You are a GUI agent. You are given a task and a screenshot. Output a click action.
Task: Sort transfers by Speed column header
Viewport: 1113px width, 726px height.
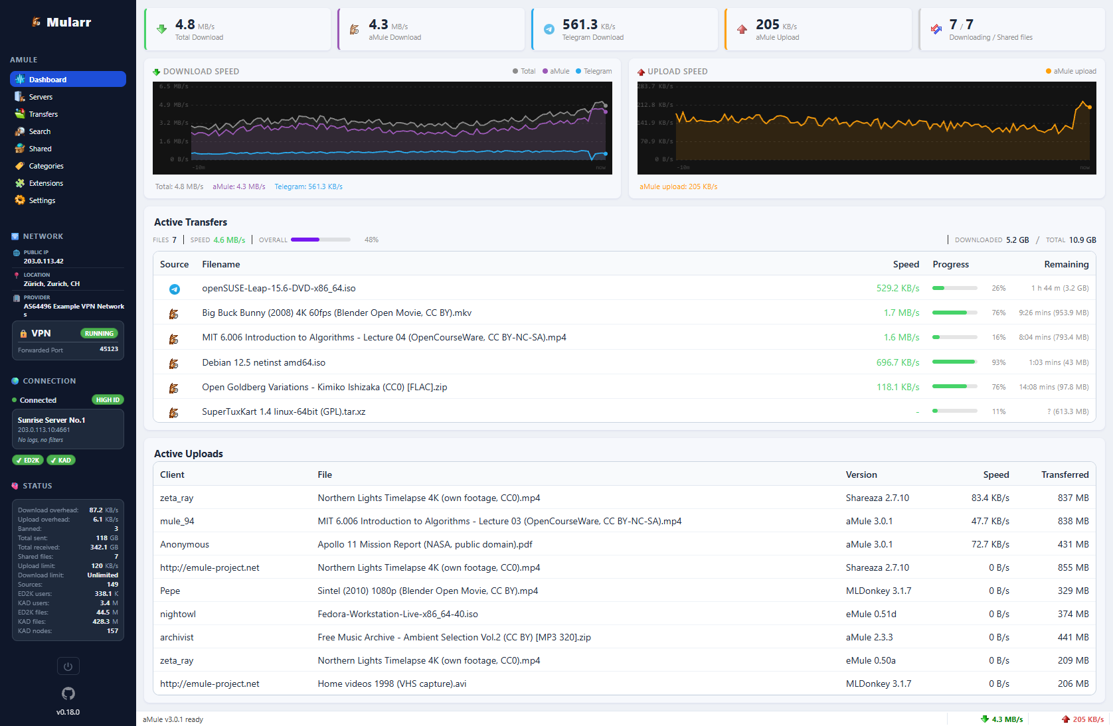coord(906,264)
